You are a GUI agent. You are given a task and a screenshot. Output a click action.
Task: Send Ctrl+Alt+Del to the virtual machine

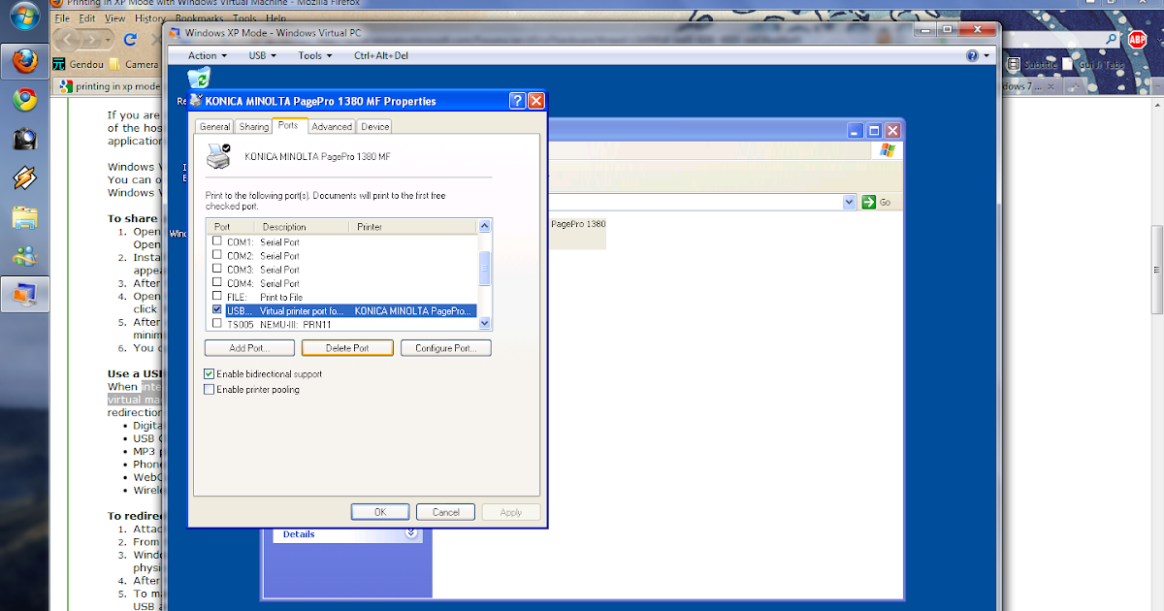coord(381,55)
